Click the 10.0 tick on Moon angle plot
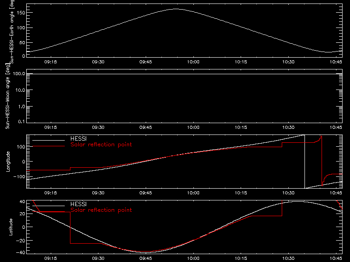 pyautogui.click(x=20, y=90)
